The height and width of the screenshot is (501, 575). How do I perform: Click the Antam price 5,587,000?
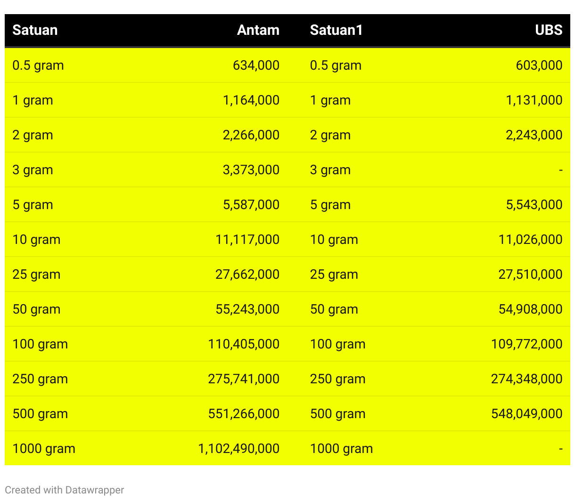251,205
